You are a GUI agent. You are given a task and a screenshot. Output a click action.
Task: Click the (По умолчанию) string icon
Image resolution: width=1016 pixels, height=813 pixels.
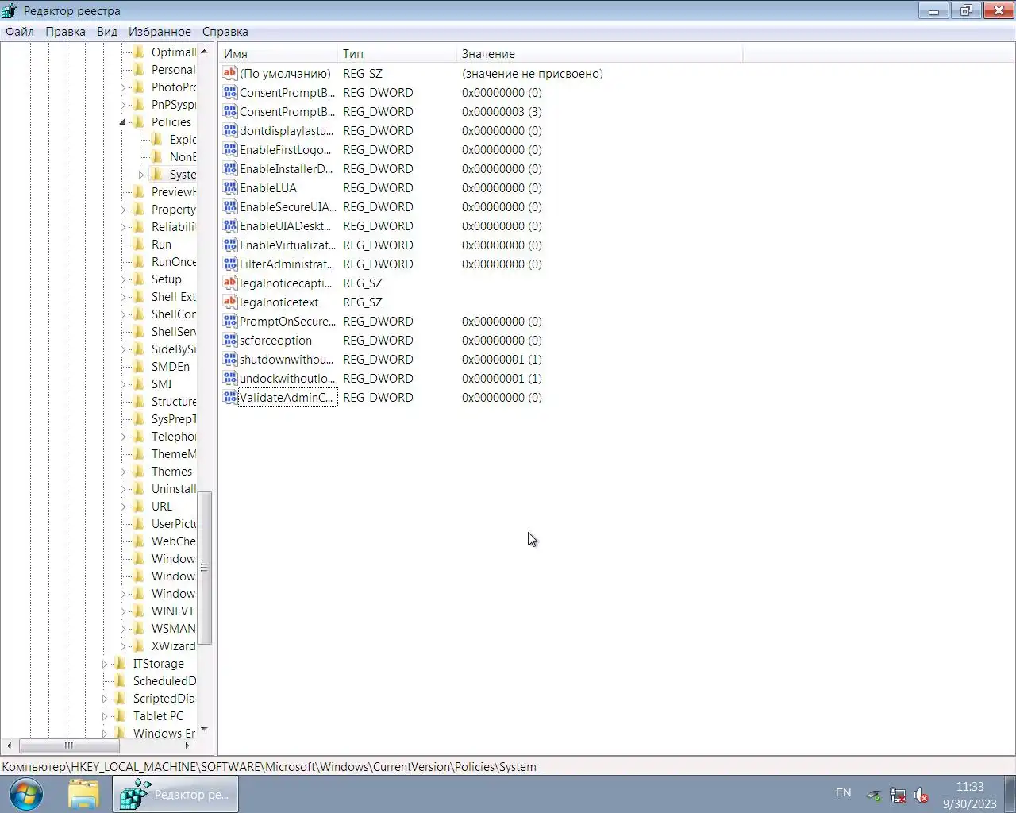tap(230, 74)
